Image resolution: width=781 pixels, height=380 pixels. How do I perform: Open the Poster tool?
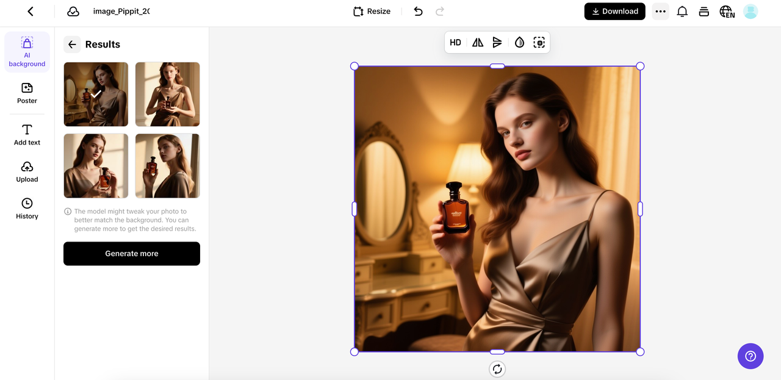(x=27, y=93)
